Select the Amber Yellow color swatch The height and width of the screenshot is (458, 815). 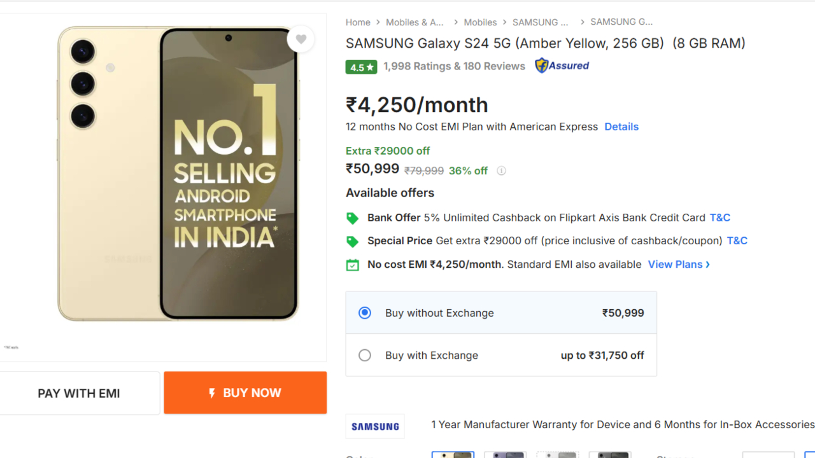coord(453,454)
